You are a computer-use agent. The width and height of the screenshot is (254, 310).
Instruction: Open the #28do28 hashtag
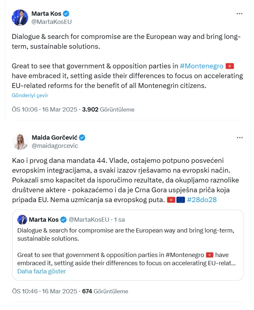(x=202, y=199)
